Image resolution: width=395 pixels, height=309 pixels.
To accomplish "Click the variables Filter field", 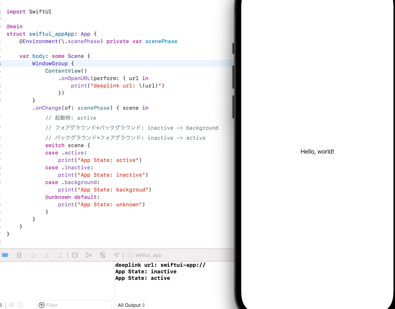I will (x=74, y=305).
